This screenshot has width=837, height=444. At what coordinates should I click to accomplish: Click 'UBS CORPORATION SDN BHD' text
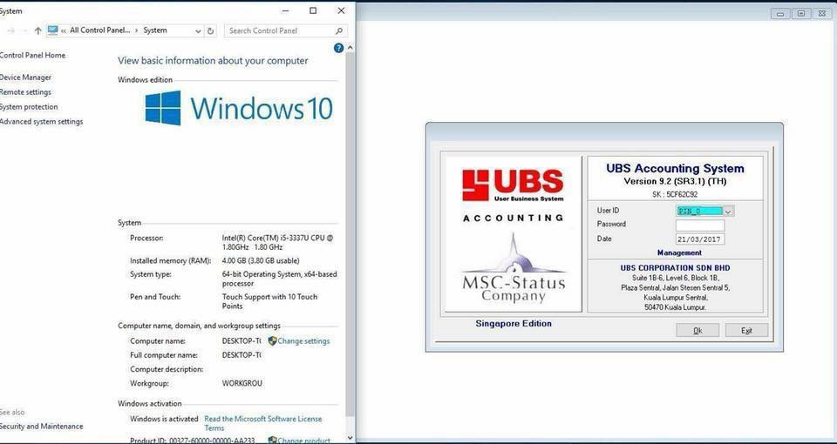point(675,268)
